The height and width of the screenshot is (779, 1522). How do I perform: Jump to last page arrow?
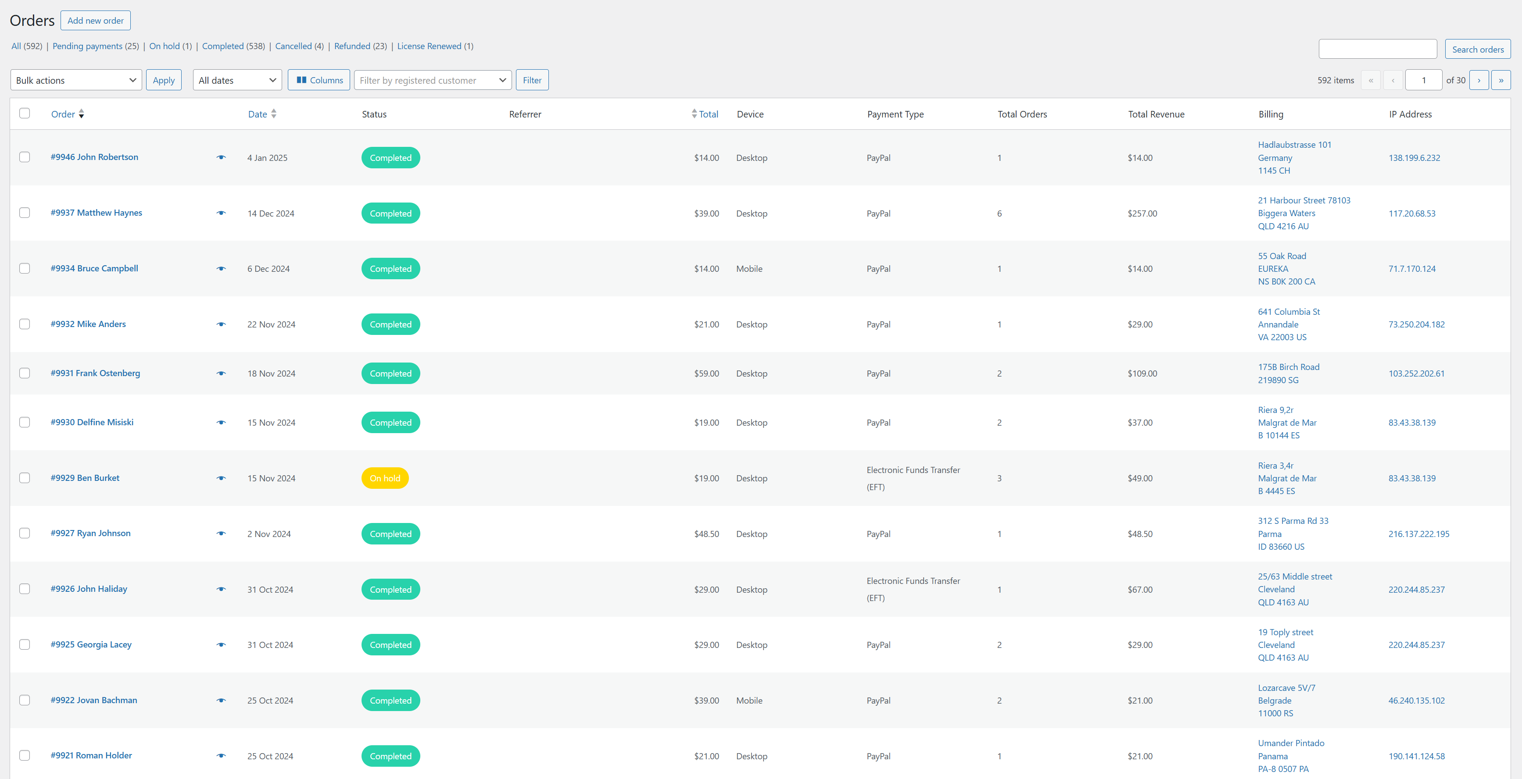click(1501, 80)
